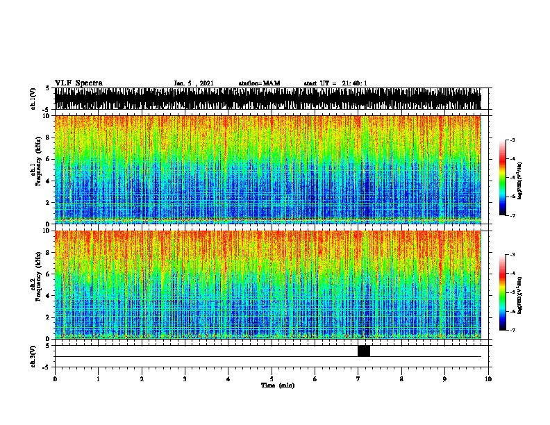Viewport: 550px width, 425px height.
Task: Click the "ch.3(V)" axis label
Action: coord(33,356)
